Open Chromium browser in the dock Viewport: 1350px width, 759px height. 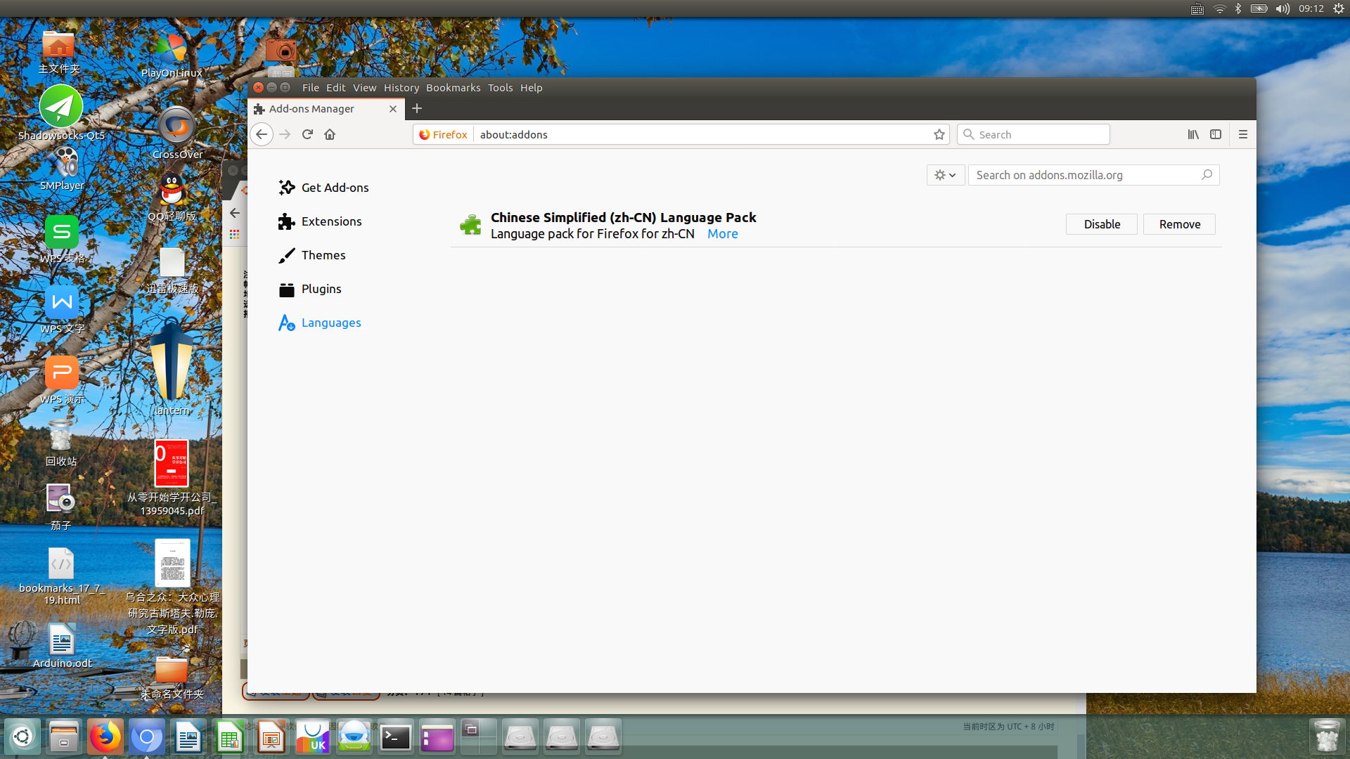click(x=147, y=737)
